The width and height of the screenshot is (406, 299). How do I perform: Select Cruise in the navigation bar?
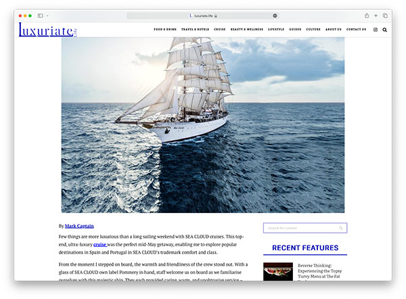(x=220, y=30)
